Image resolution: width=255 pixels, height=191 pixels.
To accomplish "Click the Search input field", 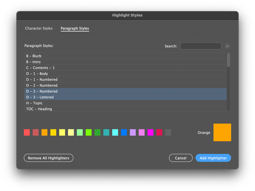I will (x=201, y=46).
